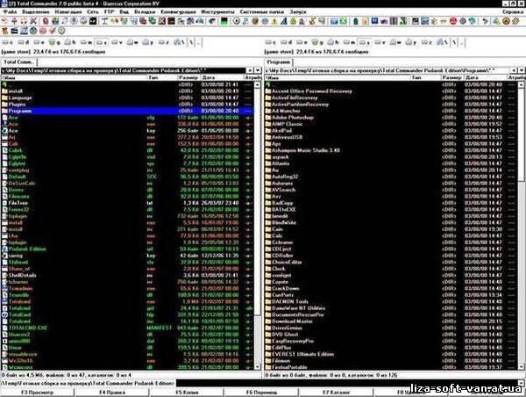
Task: Switch left panel to drive h
Action: click(70, 42)
